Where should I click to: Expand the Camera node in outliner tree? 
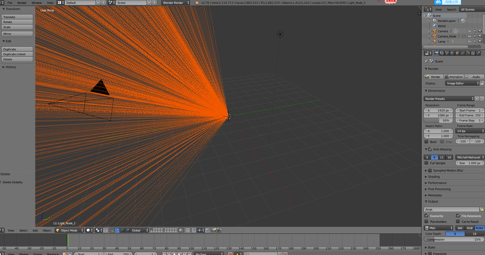pos(429,31)
